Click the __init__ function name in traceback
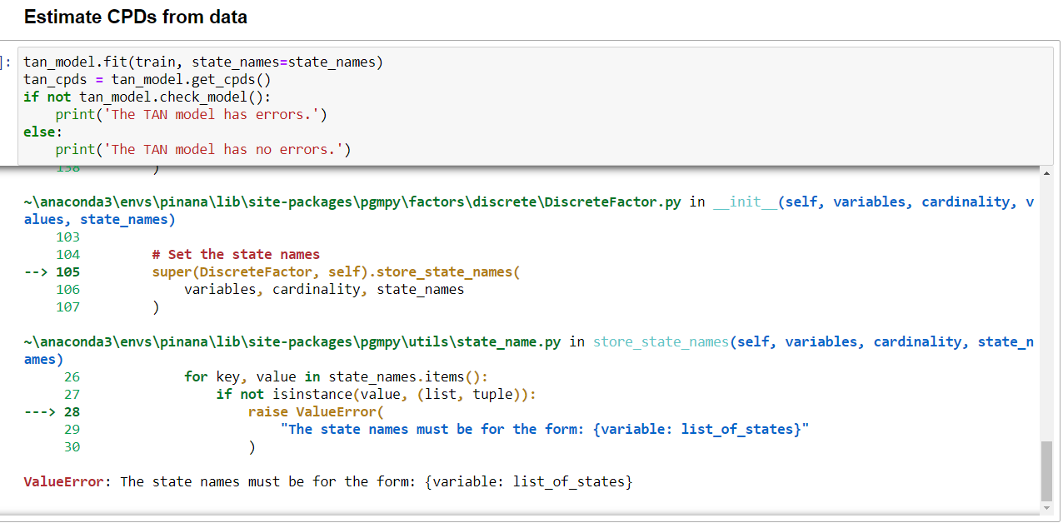 745,202
